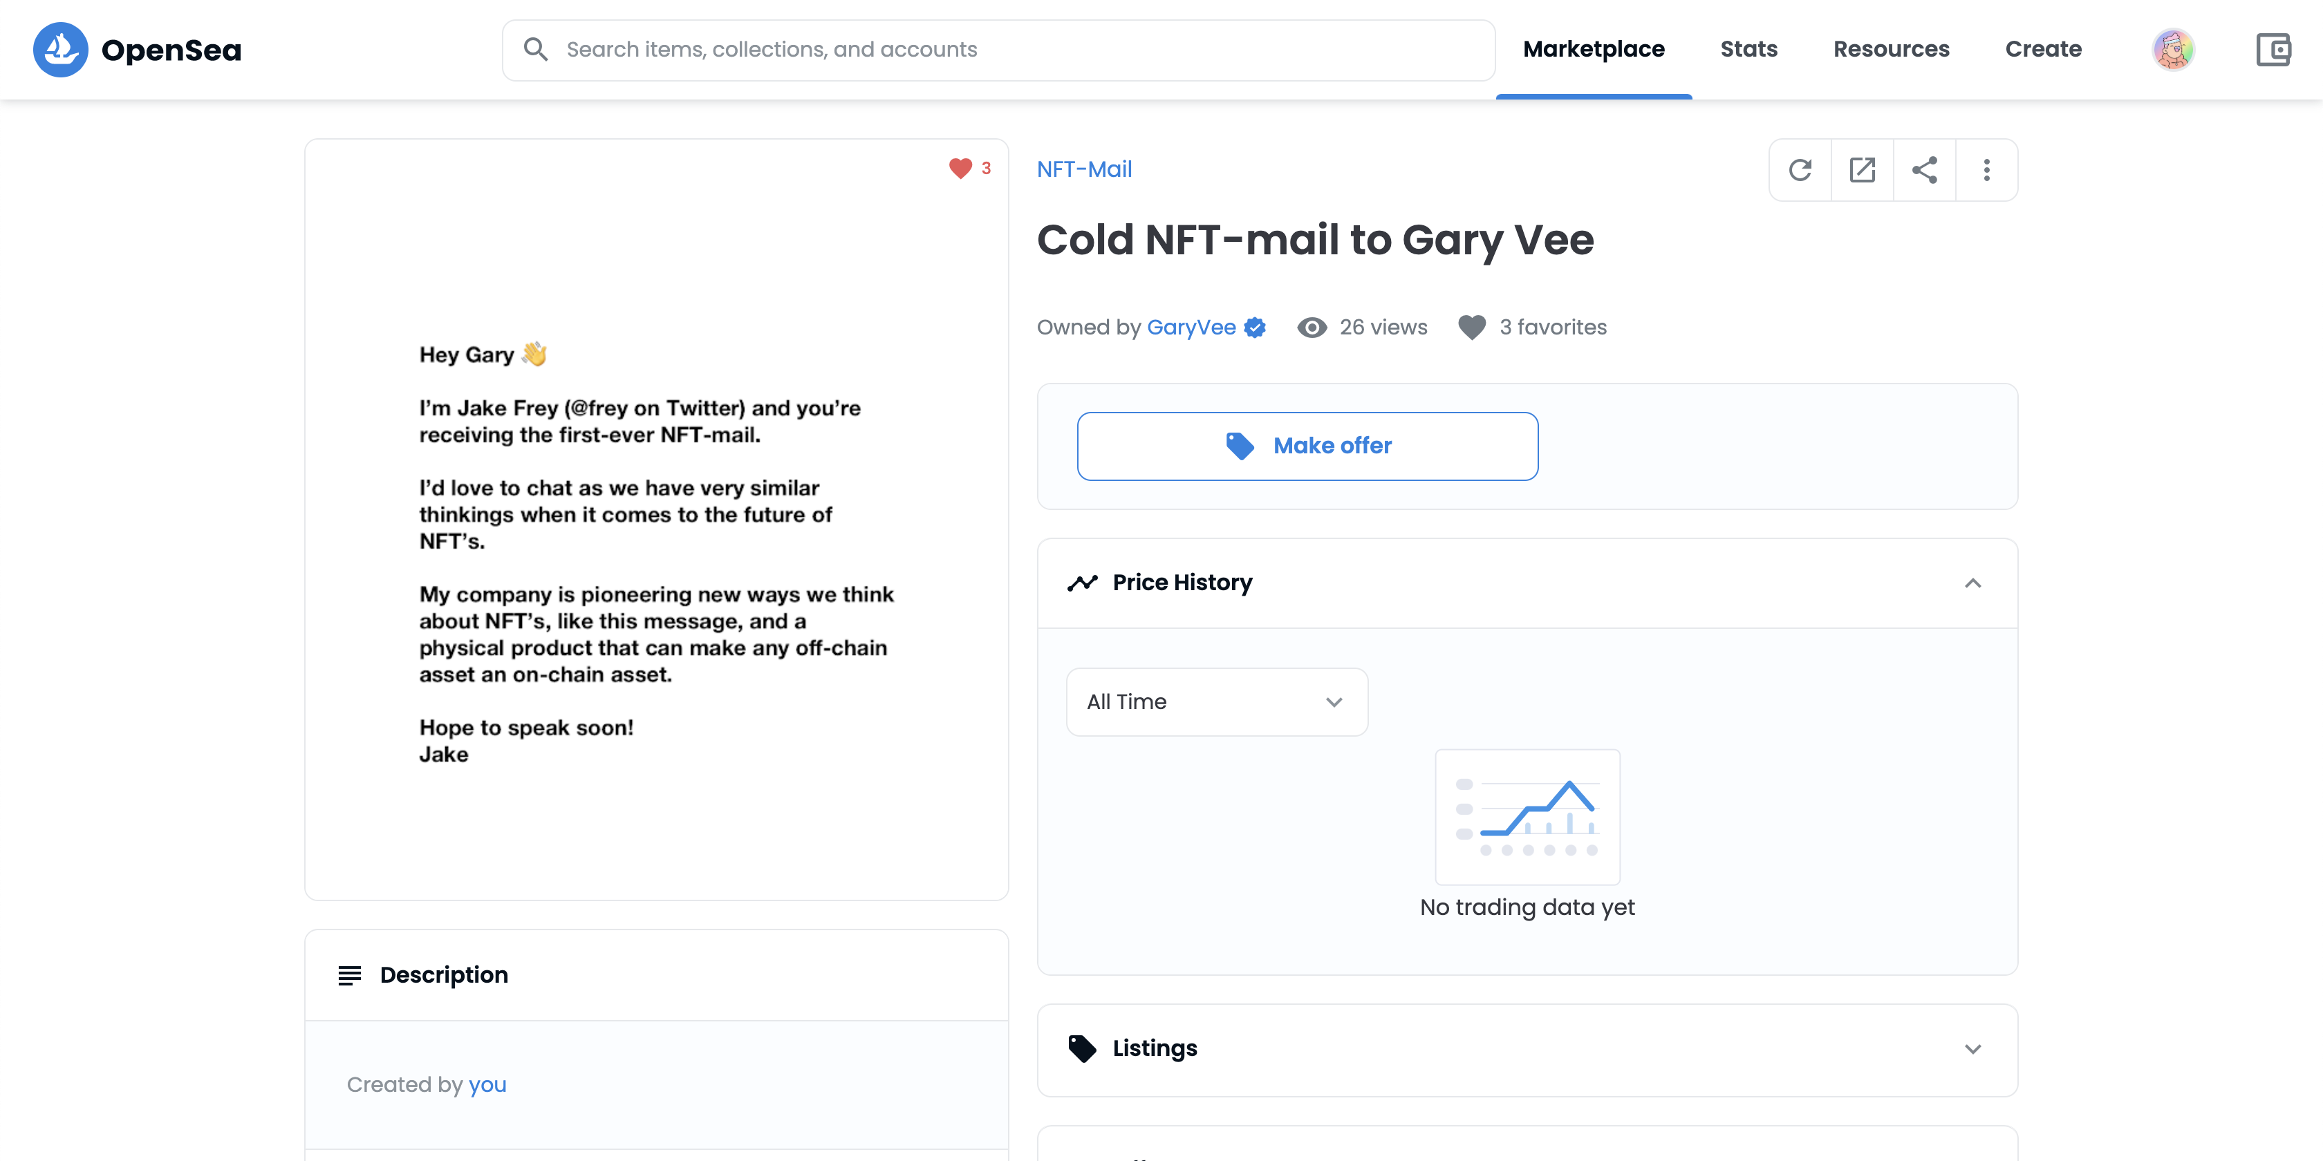The image size is (2323, 1161).
Task: Switch to the Stats tab
Action: (x=1748, y=48)
